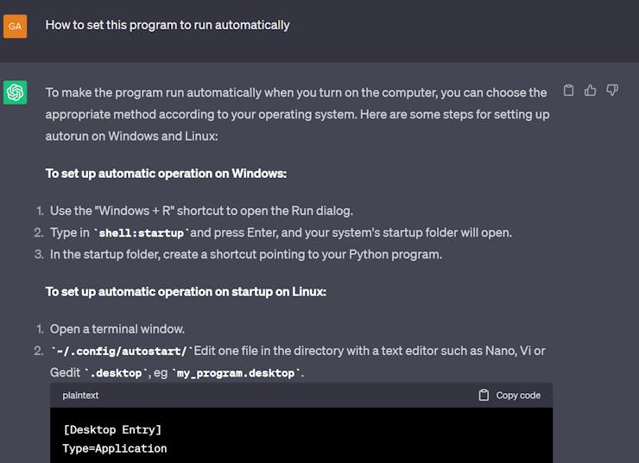Image resolution: width=639 pixels, height=463 pixels.
Task: Click the green ChatGPT logo avatar
Action: pyautogui.click(x=16, y=92)
